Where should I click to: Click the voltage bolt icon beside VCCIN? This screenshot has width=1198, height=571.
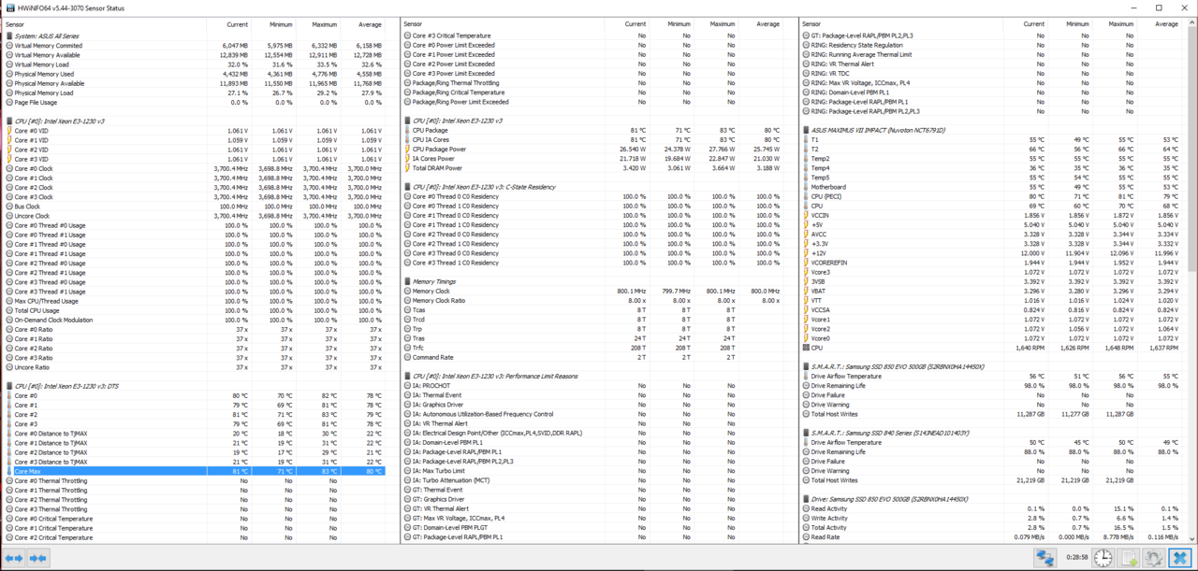click(x=806, y=215)
